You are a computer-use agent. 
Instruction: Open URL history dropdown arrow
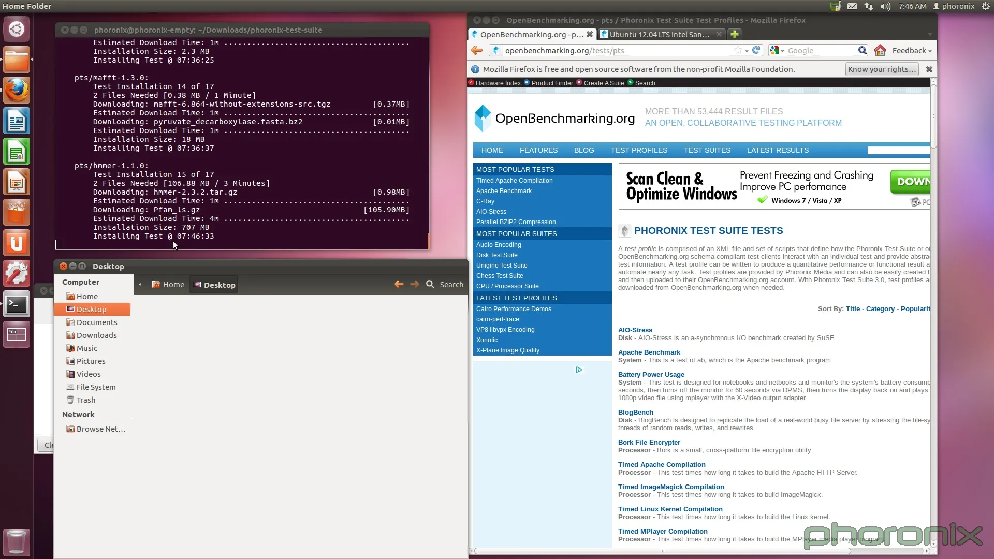(x=747, y=51)
